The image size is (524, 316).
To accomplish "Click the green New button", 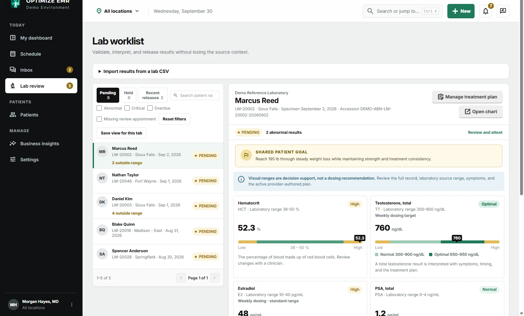I will click(461, 11).
